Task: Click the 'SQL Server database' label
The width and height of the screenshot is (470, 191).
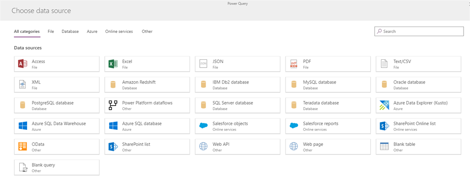Action: pos(233,103)
